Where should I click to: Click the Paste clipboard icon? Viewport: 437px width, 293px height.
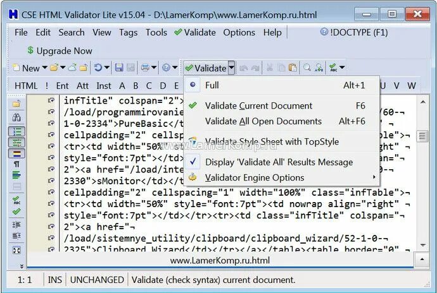[x=293, y=68]
